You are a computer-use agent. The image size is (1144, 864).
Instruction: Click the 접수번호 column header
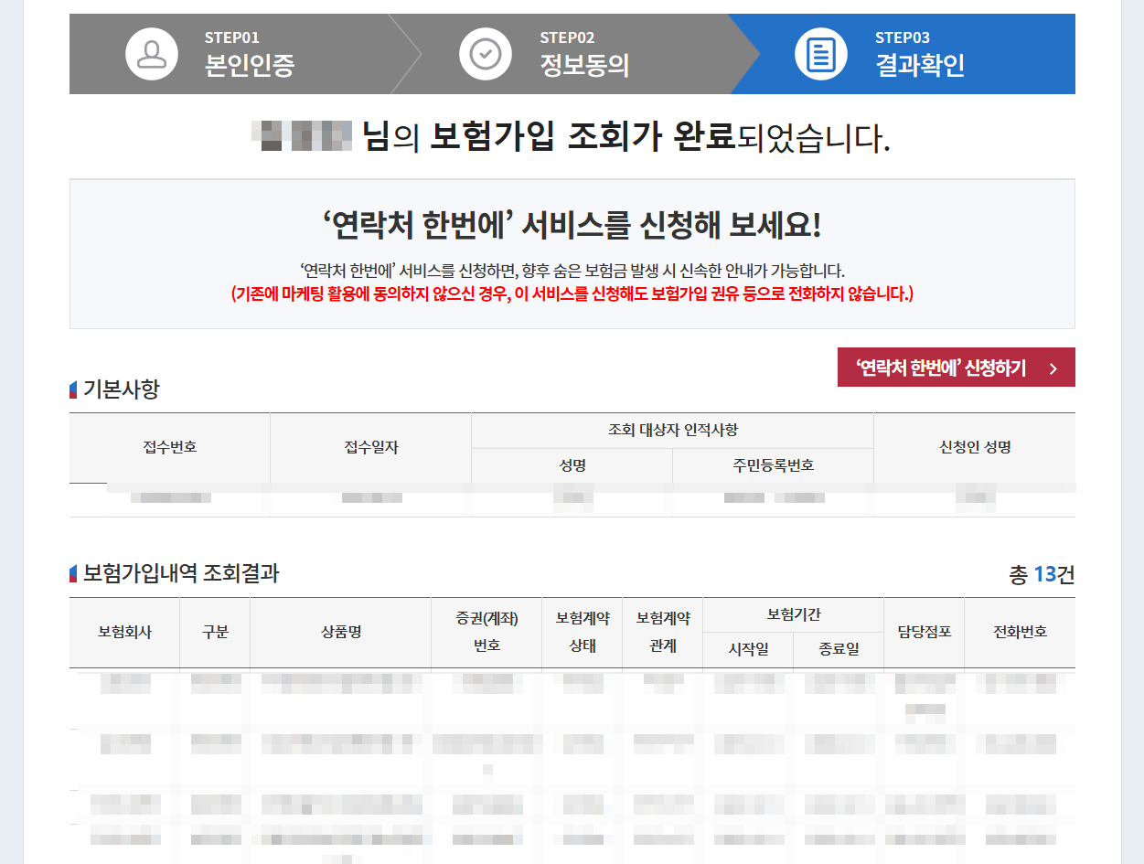point(170,447)
